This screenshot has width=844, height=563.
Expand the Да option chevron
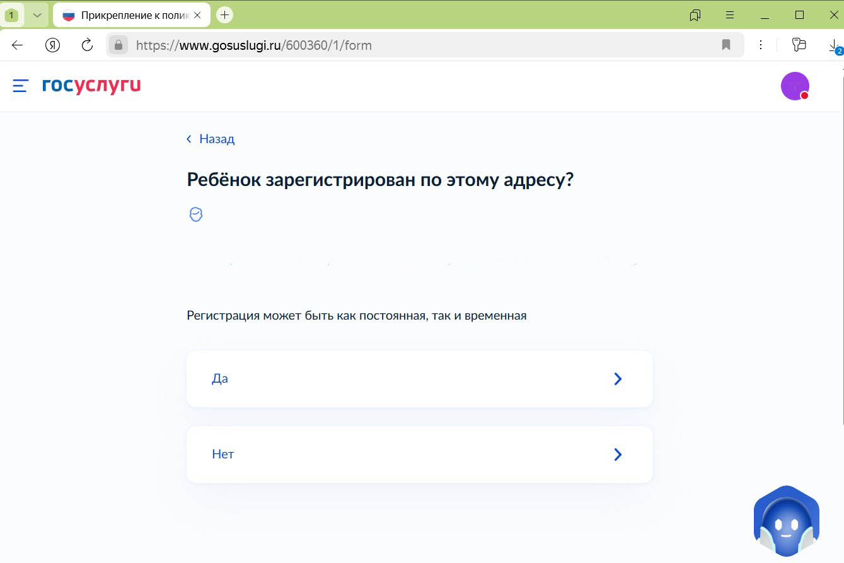tap(617, 378)
